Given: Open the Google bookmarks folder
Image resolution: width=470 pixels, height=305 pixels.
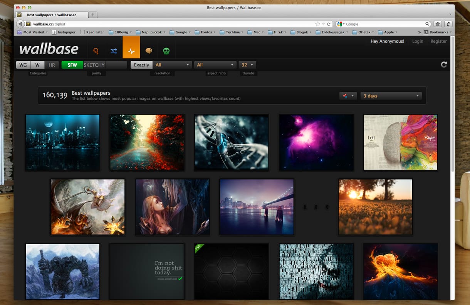Looking at the screenshot, I should click(x=180, y=32).
